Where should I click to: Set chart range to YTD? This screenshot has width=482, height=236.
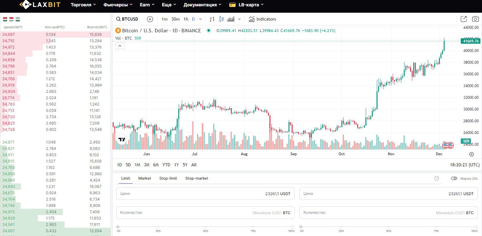click(166, 165)
